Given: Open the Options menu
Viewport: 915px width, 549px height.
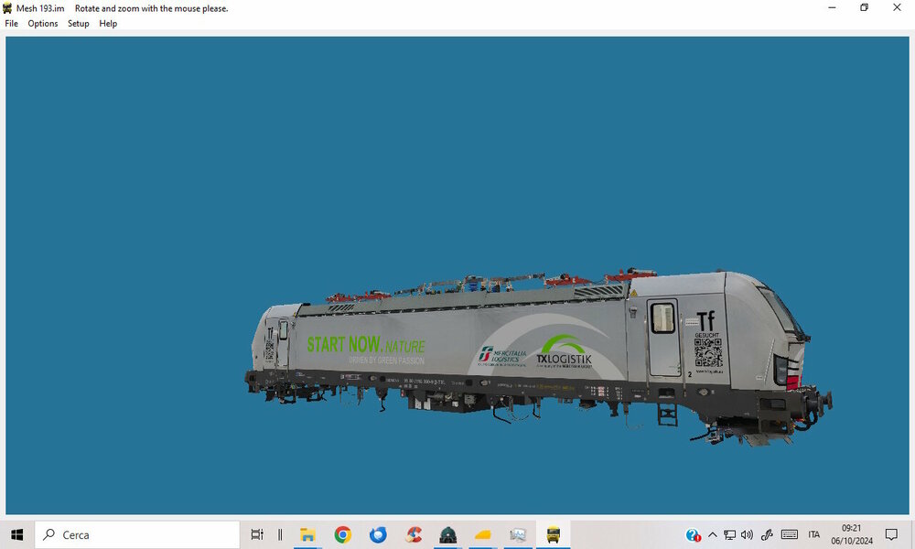Looking at the screenshot, I should tap(43, 24).
